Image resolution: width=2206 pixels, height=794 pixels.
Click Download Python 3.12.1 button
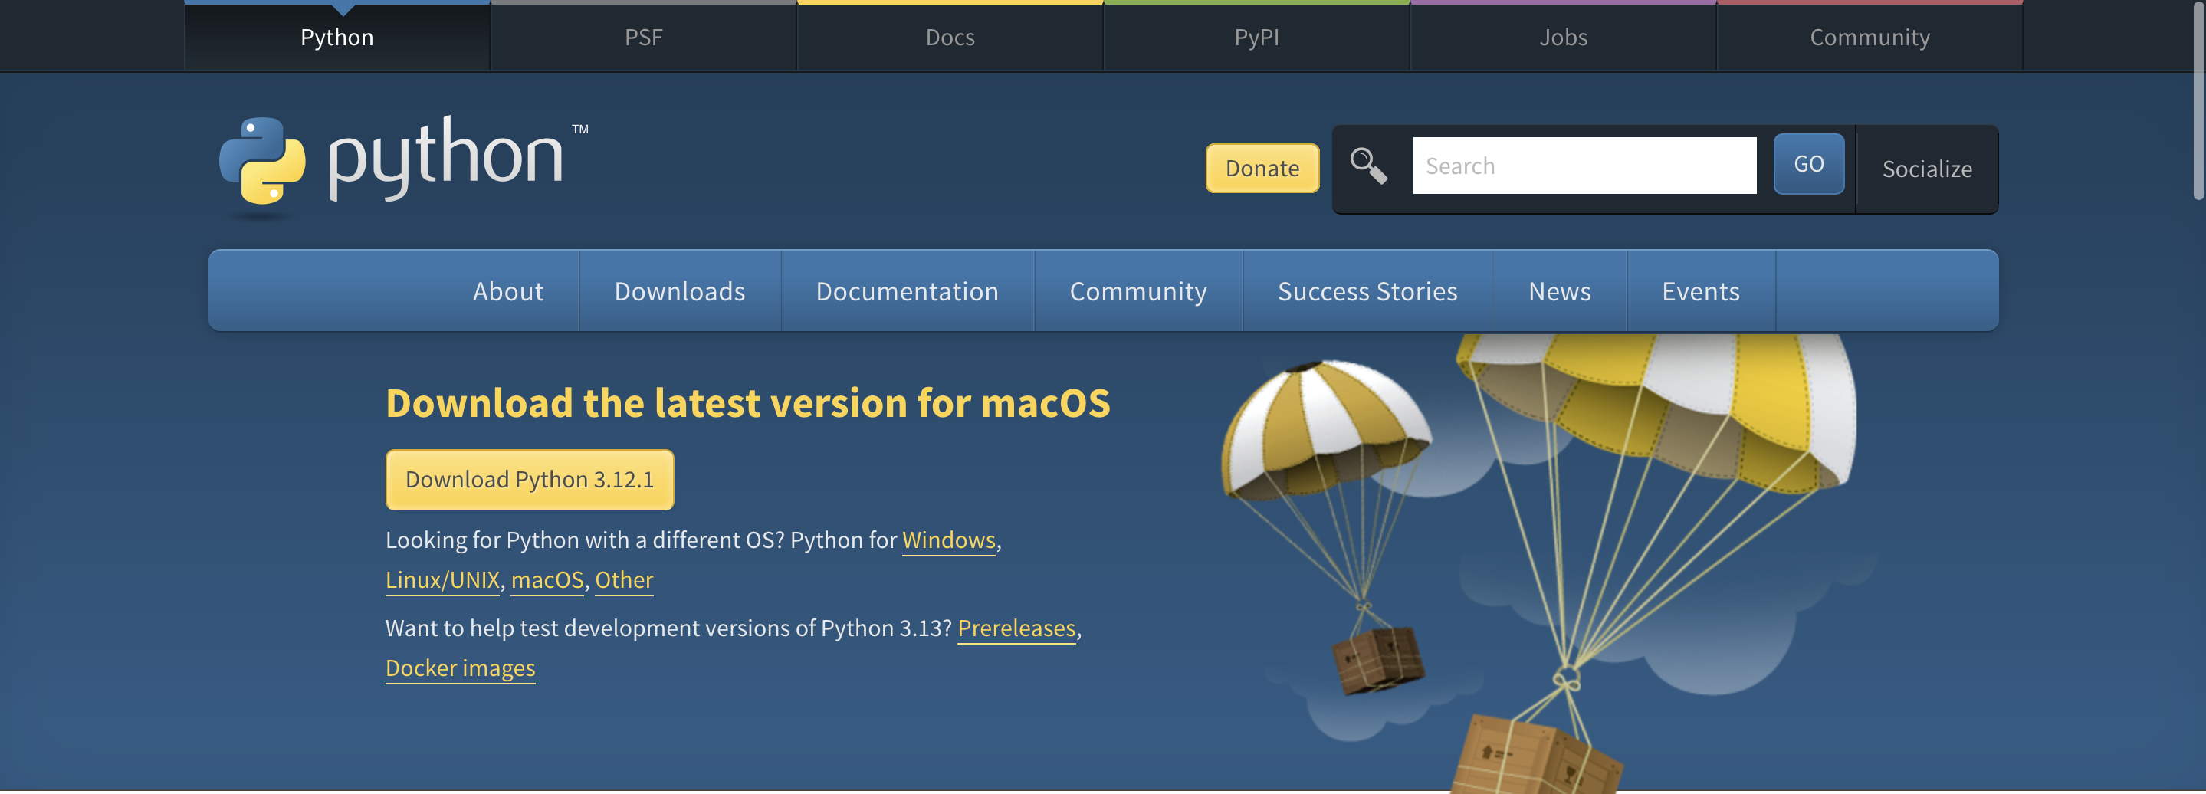tap(529, 480)
